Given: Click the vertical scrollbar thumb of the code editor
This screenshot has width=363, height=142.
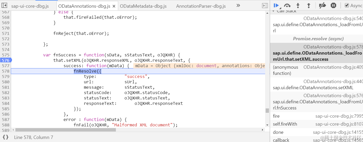Looking at the screenshot, I should [267, 110].
